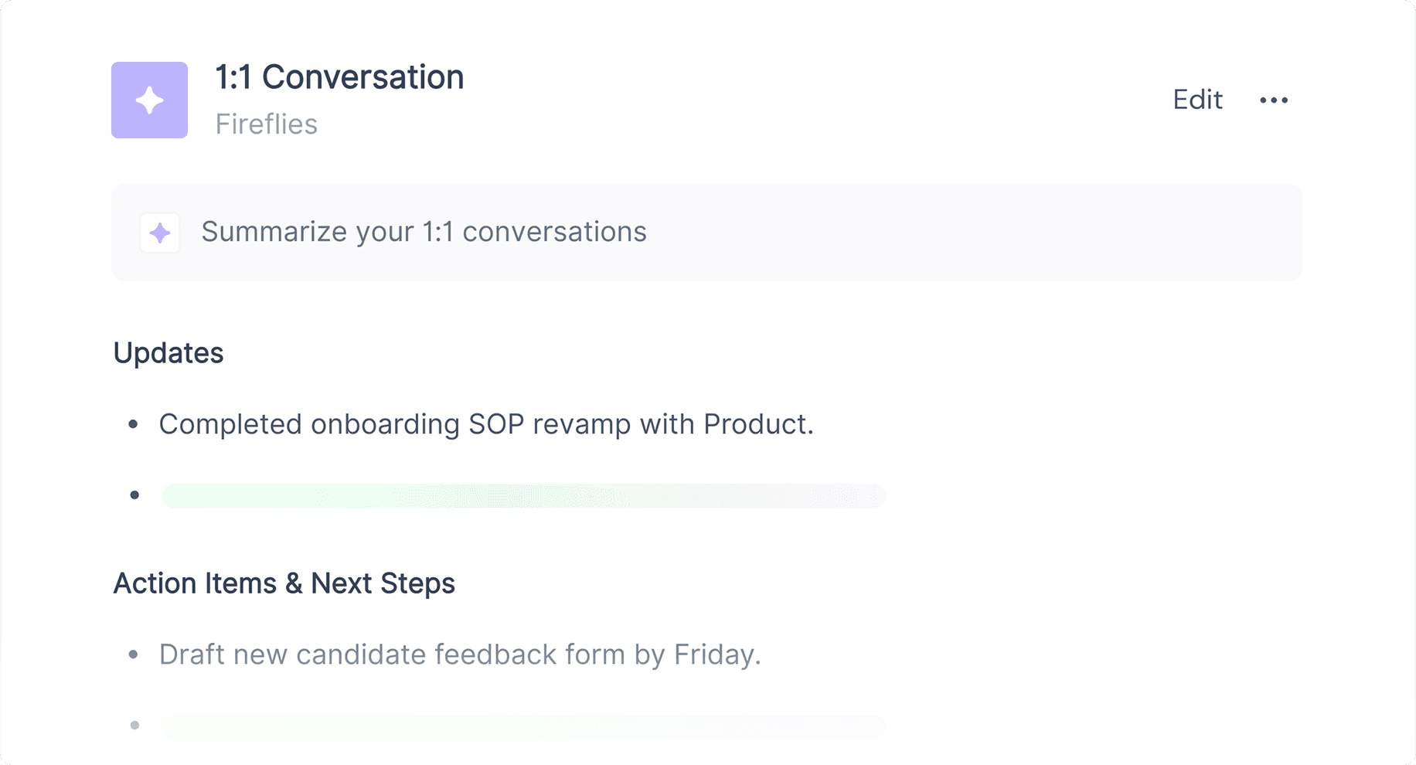The image size is (1416, 765).
Task: Select the Action Items & Next Steps heading
Action: click(284, 583)
